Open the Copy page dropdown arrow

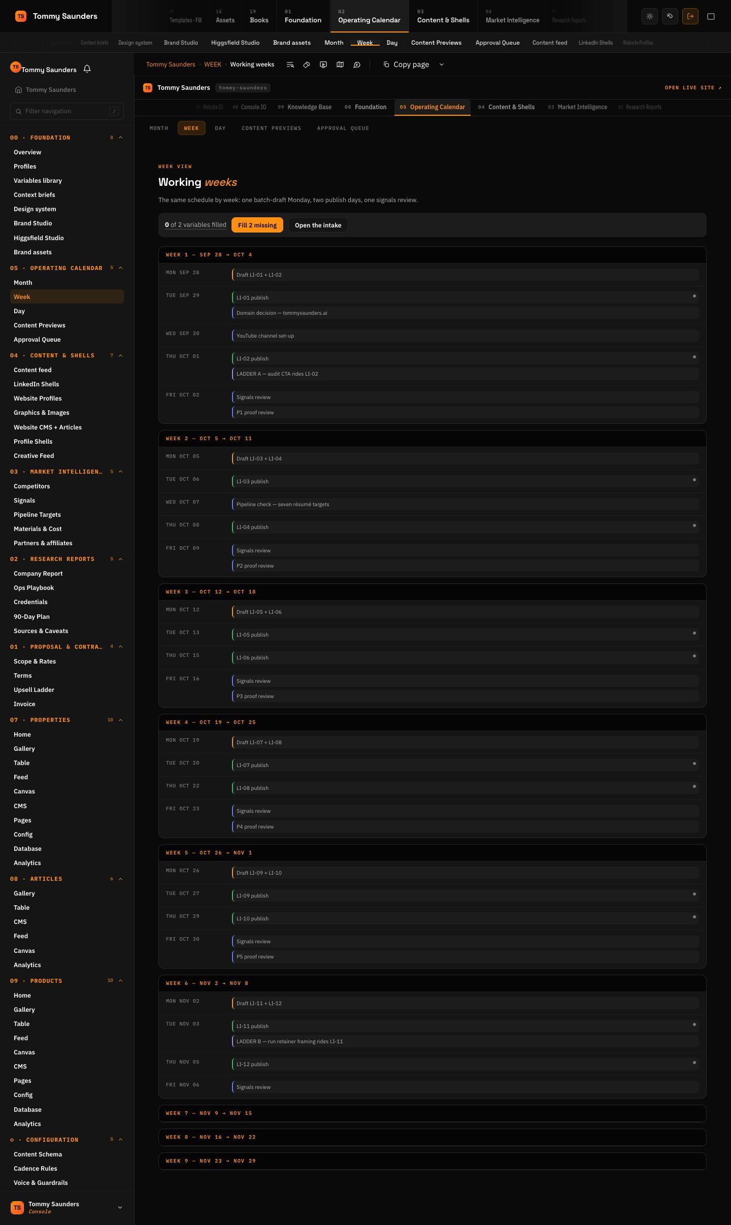(x=442, y=64)
